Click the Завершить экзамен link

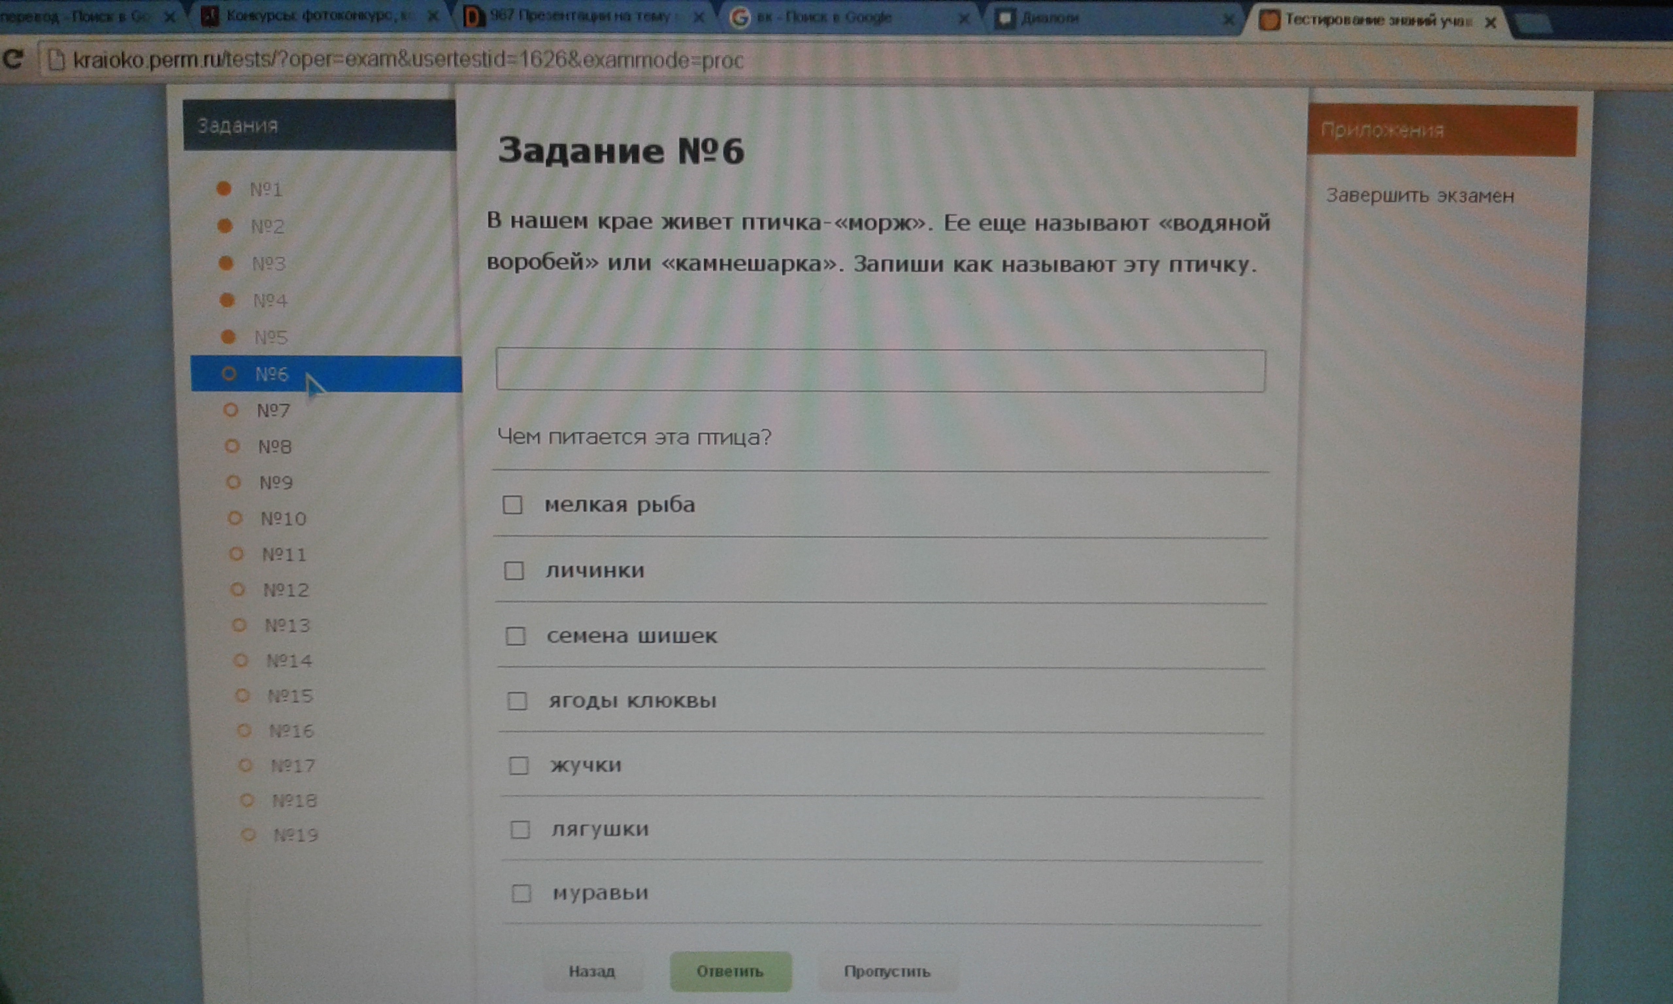click(1419, 196)
